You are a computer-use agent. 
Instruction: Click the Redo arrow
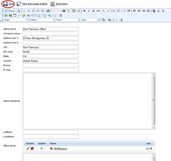tap(58, 11)
